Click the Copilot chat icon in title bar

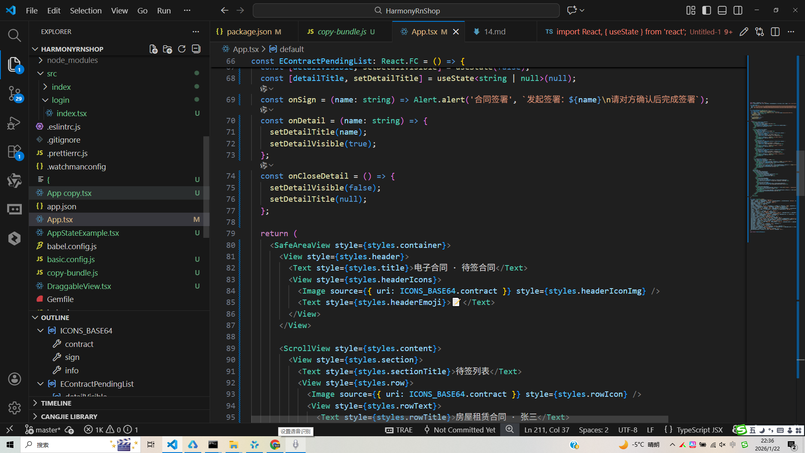572,10
